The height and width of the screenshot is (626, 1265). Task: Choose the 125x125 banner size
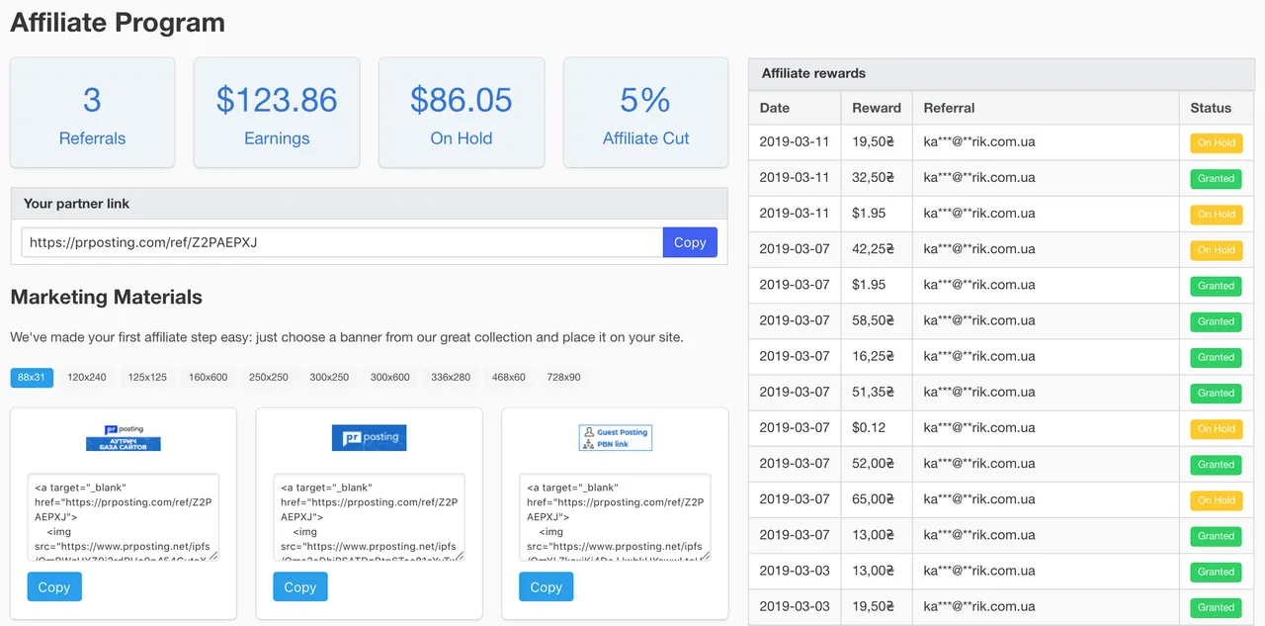pos(147,377)
